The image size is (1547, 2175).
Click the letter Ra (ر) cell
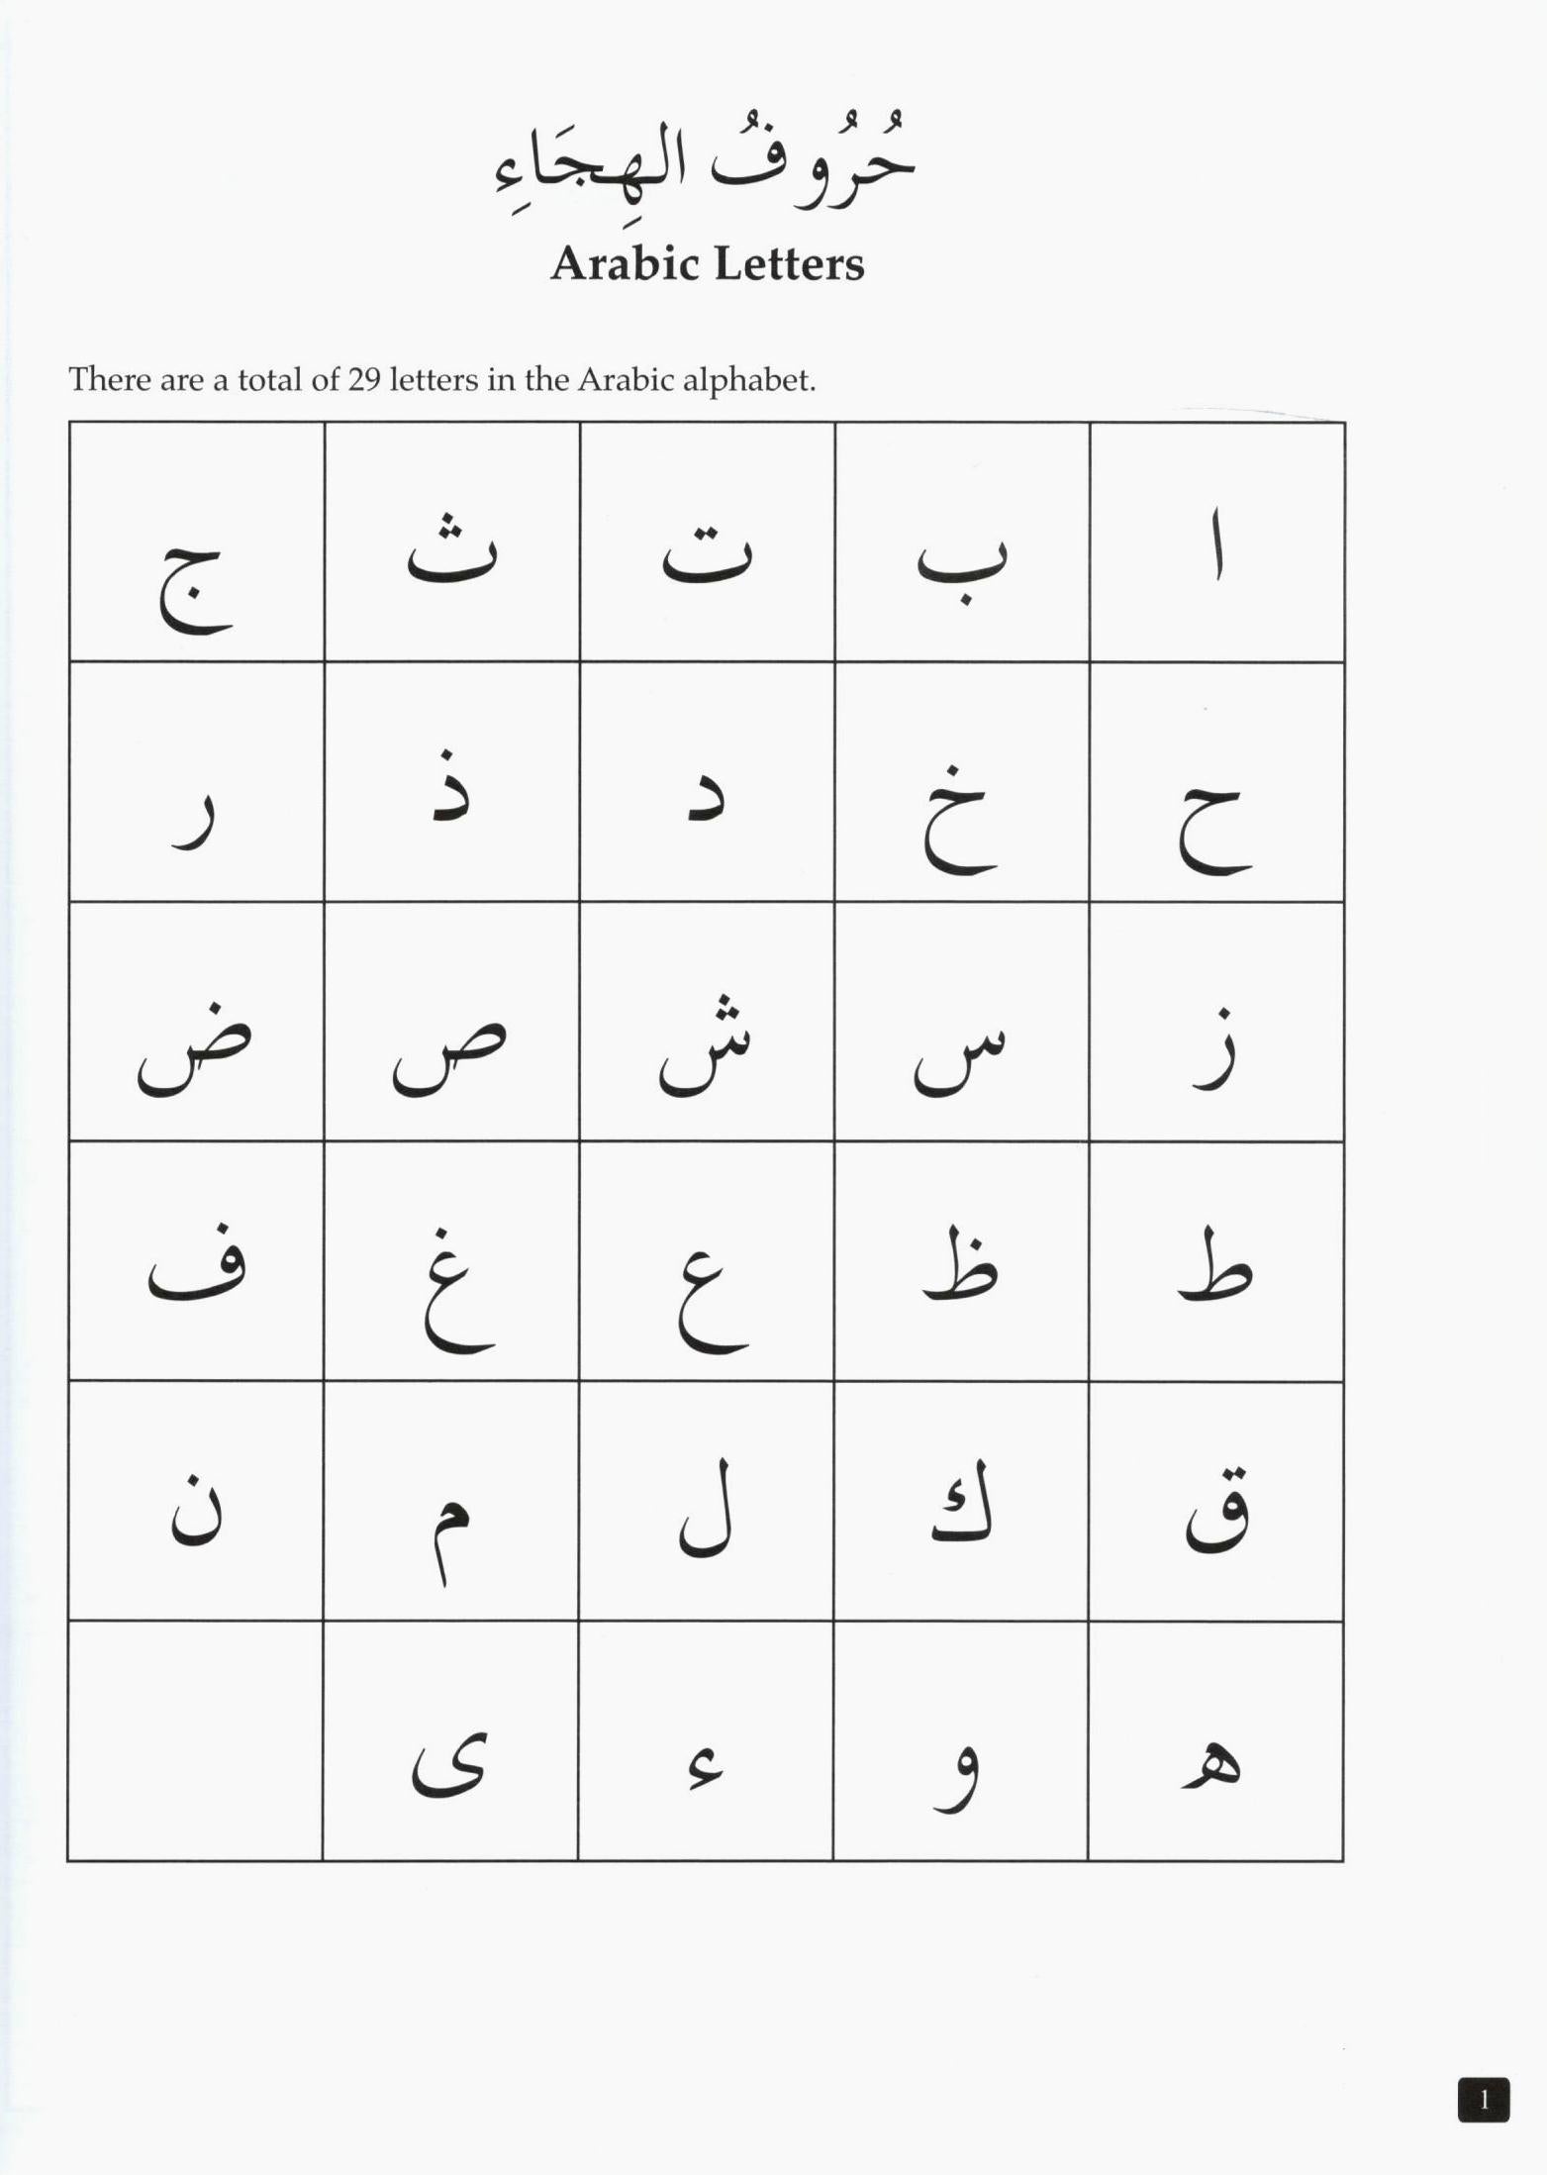click(x=196, y=782)
